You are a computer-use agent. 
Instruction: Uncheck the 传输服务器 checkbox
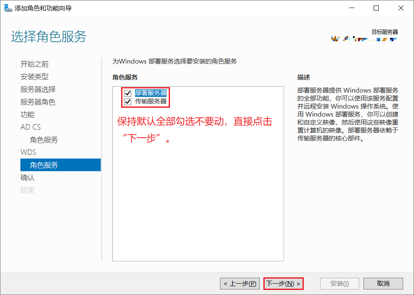(127, 101)
